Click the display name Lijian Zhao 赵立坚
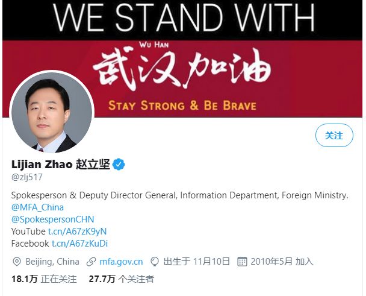366x296 pixels. (x=60, y=165)
